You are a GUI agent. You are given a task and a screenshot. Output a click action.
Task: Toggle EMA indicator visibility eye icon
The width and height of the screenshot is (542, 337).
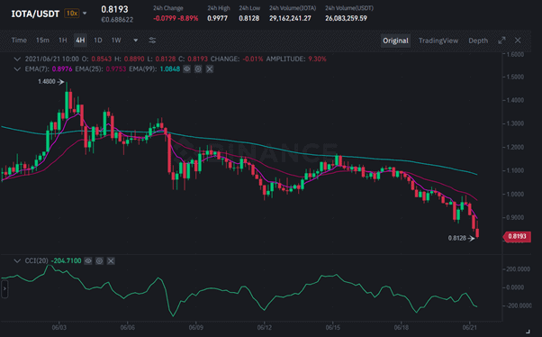coord(186,69)
